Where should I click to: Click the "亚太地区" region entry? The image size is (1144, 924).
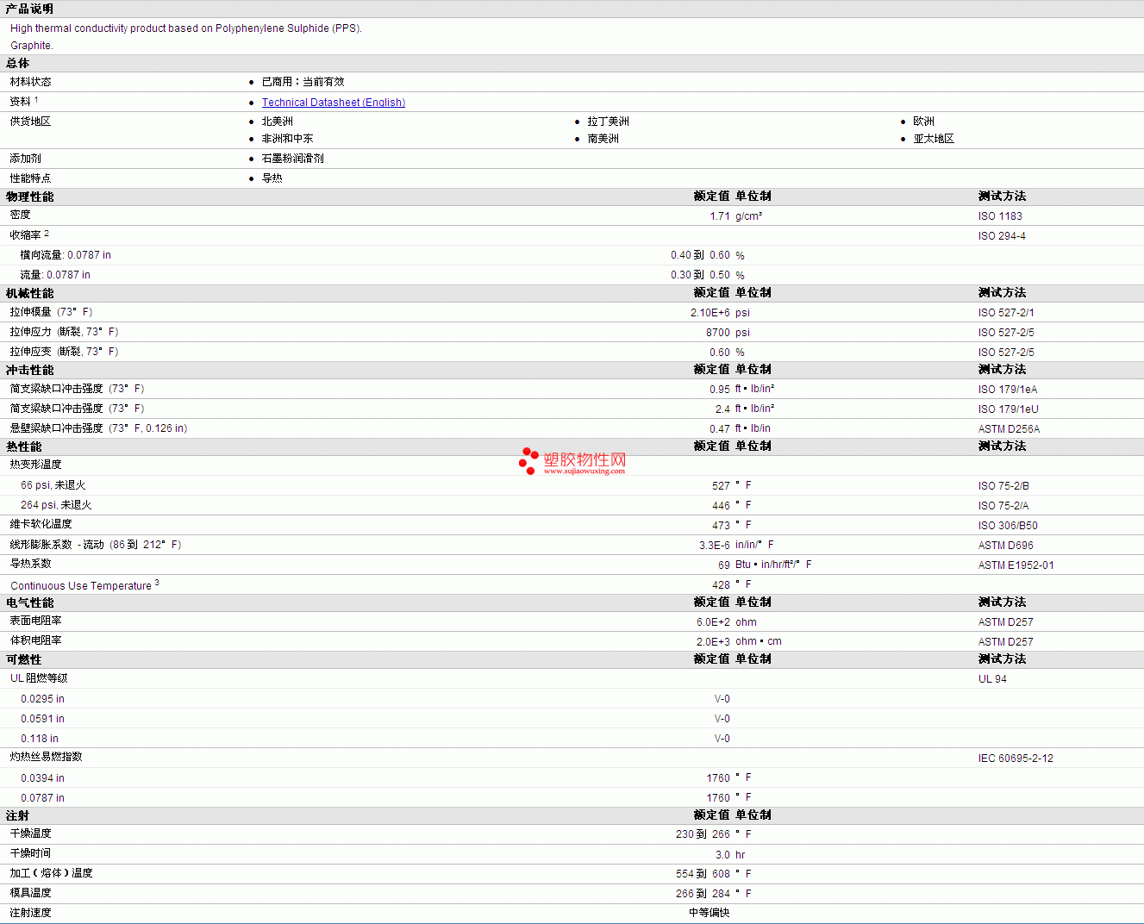935,139
